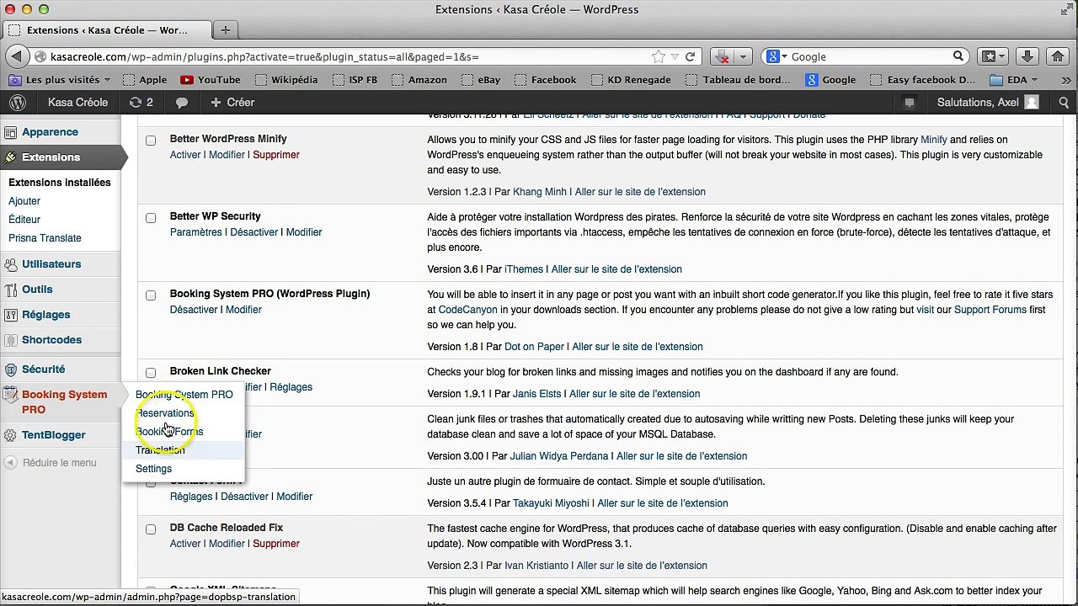Image resolution: width=1078 pixels, height=606 pixels.
Task: Click the search magnifier in Google box
Action: pos(958,56)
